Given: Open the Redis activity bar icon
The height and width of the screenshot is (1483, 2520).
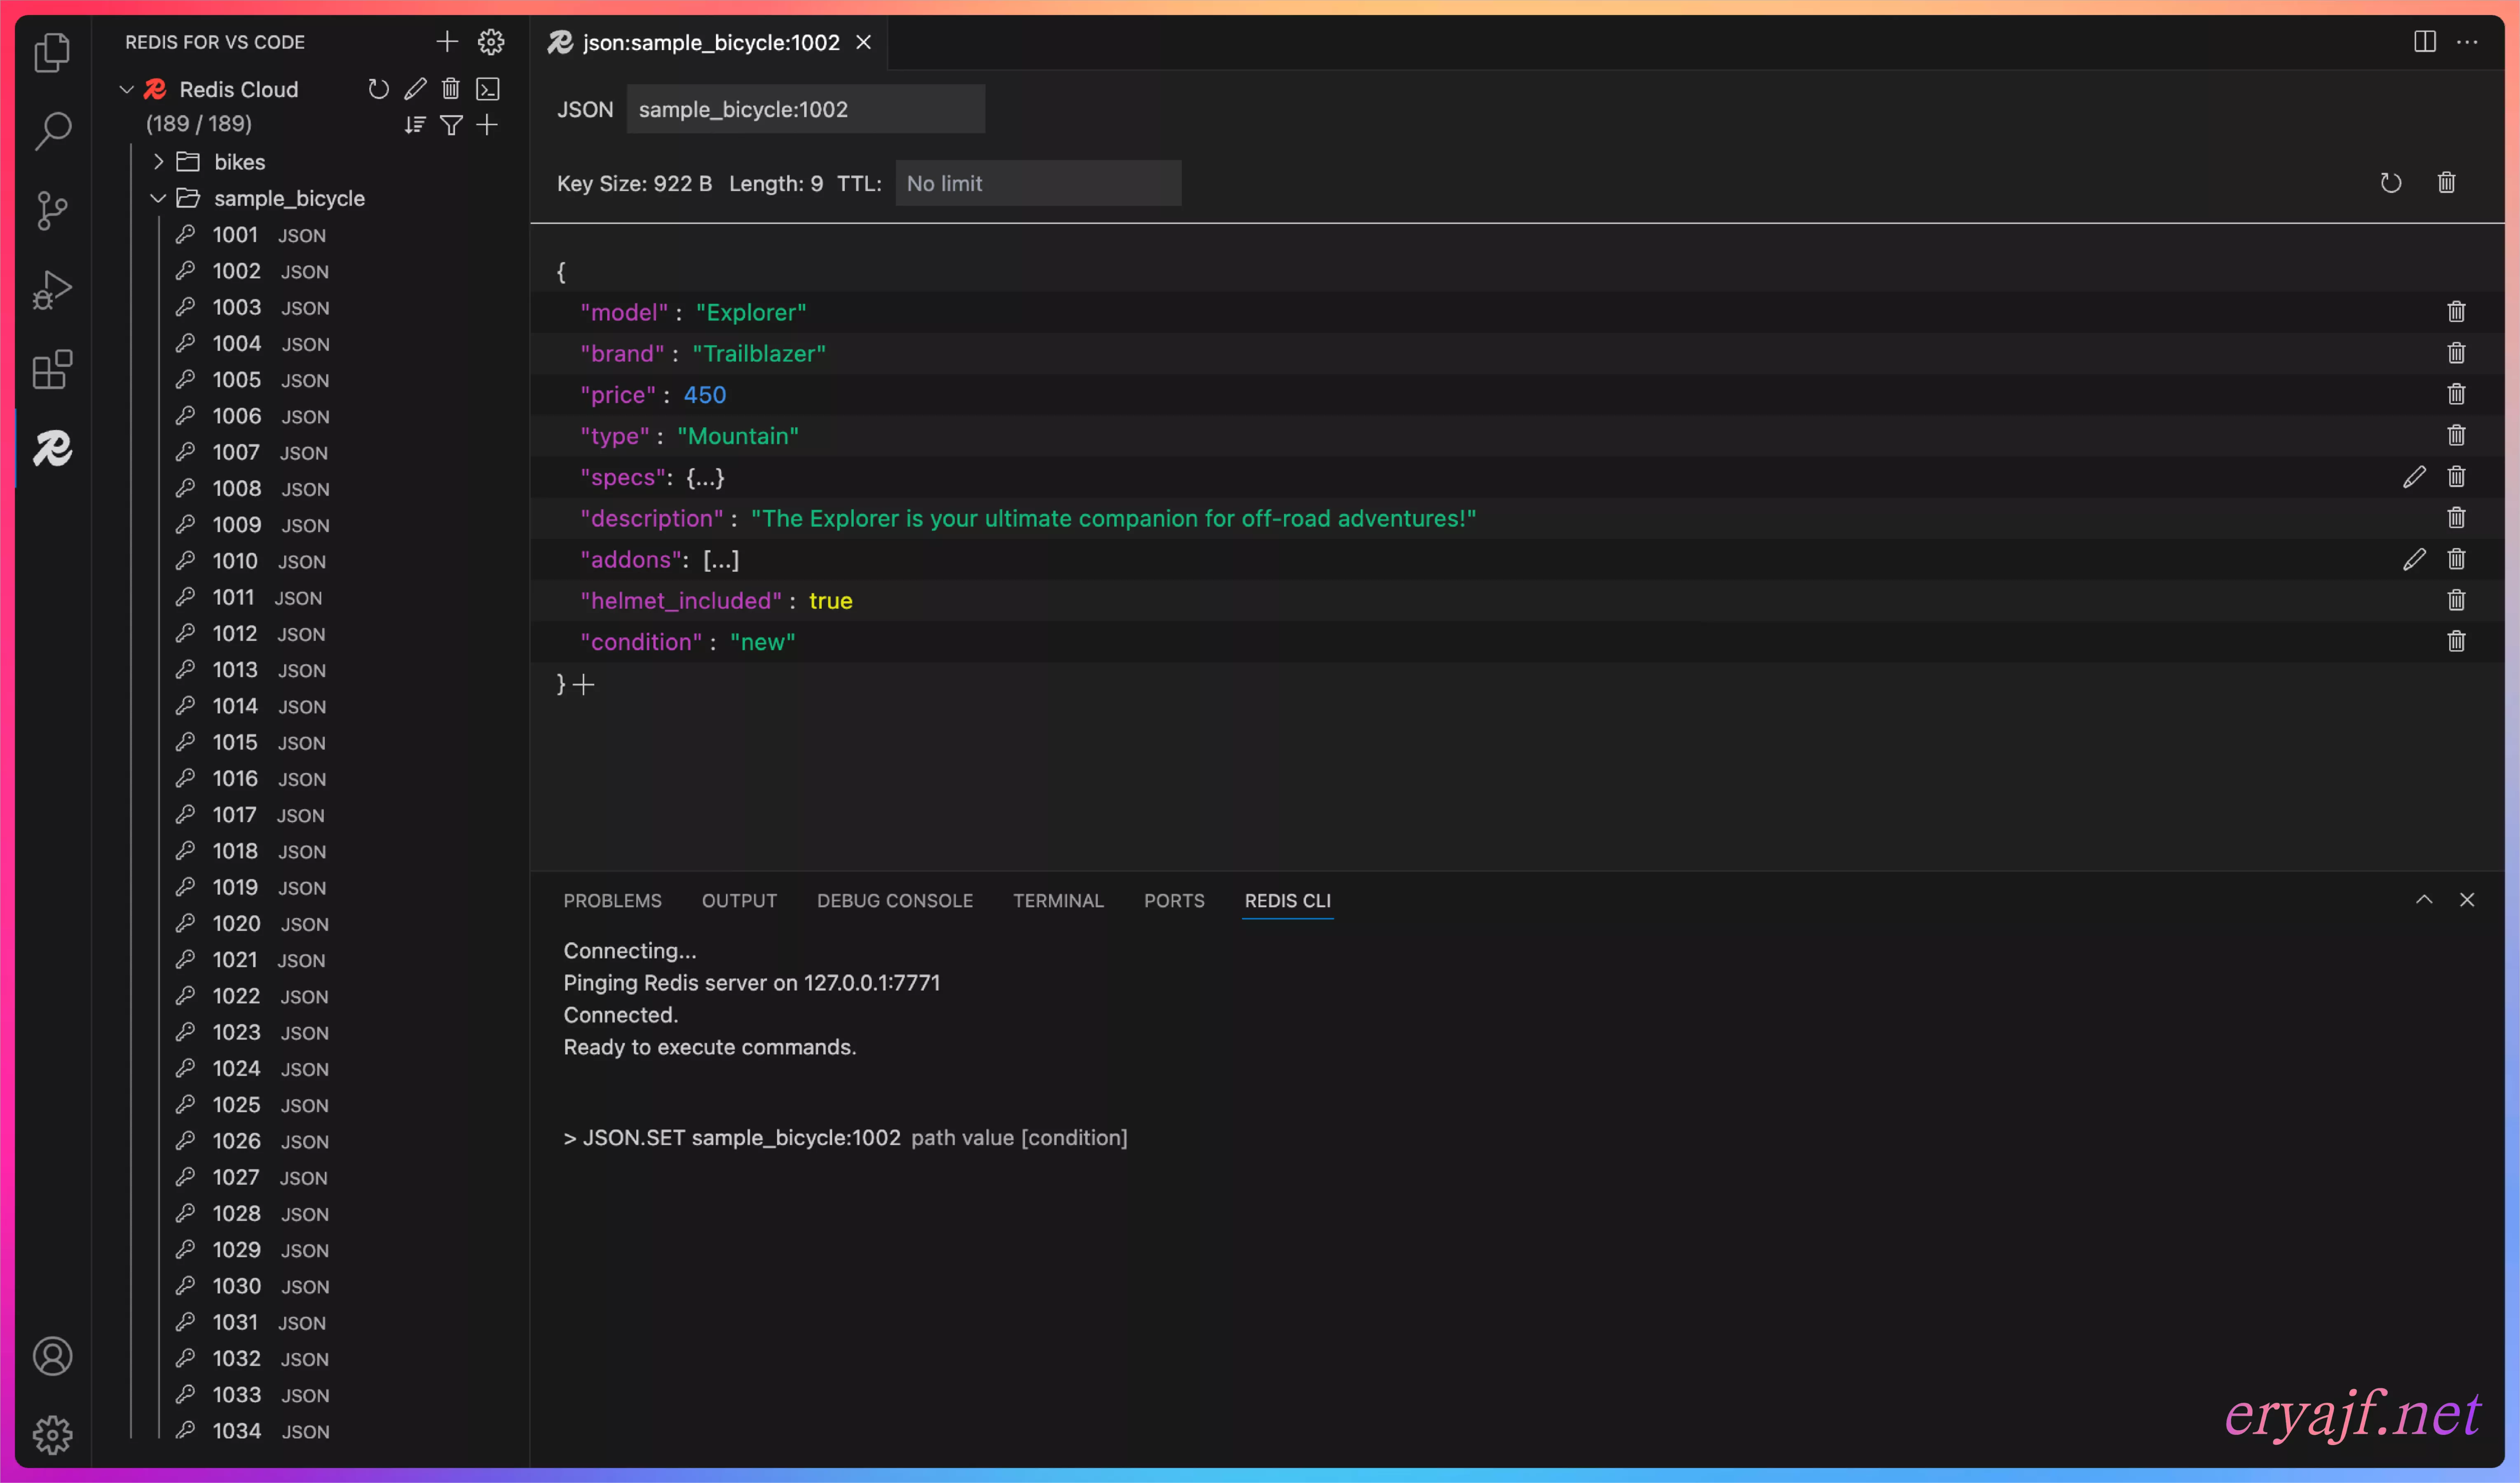Looking at the screenshot, I should [52, 449].
